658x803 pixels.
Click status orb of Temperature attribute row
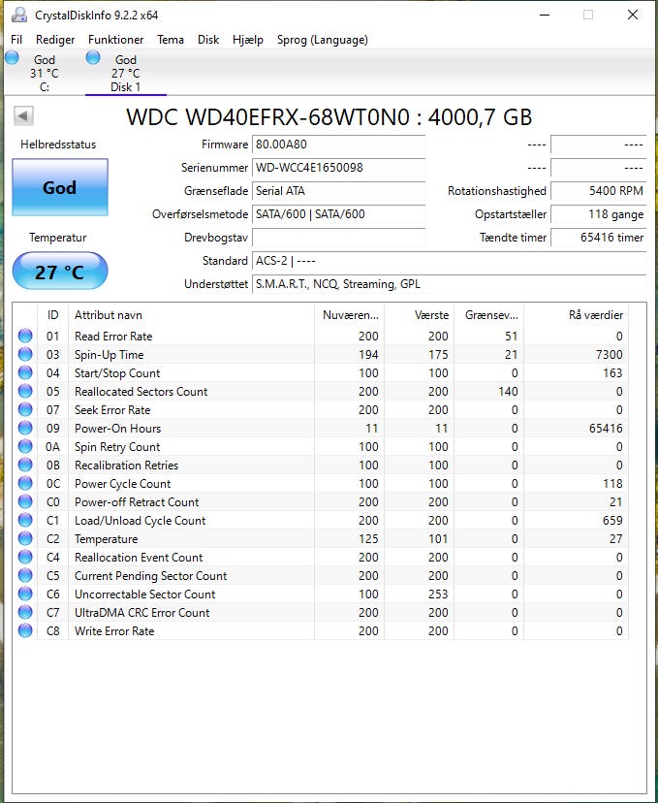click(x=25, y=539)
